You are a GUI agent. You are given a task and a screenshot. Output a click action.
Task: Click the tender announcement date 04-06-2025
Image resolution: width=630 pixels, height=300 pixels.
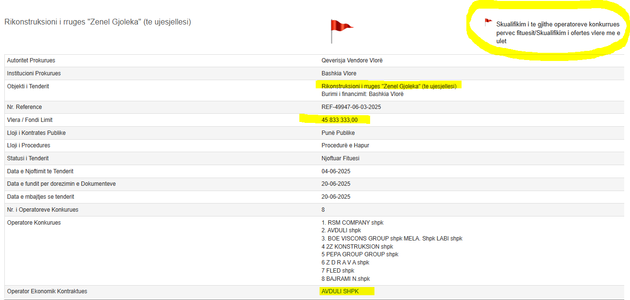tap(336, 171)
